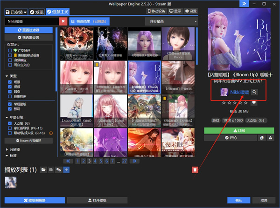Open 评论 comments button
This screenshot has width=280, height=208.
point(231,138)
